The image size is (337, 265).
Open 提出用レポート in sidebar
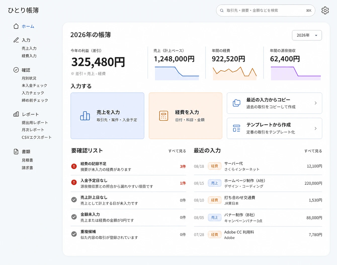pyautogui.click(x=35, y=123)
